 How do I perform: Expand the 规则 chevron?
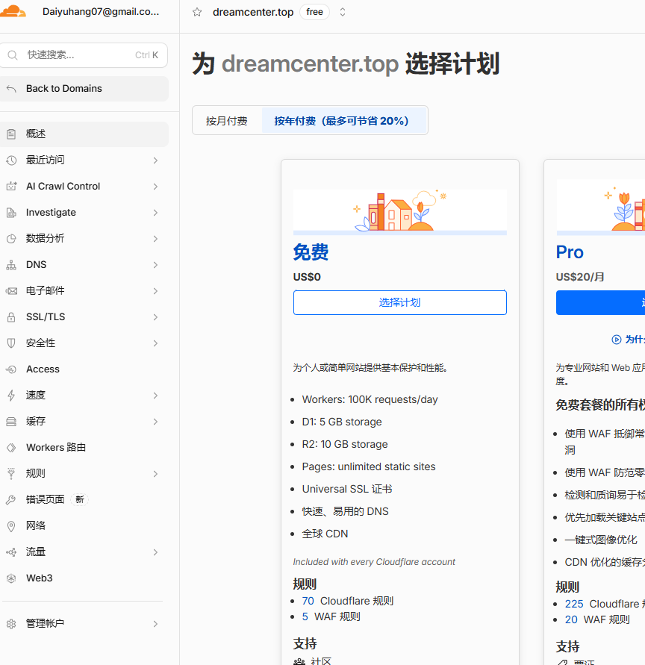pyautogui.click(x=155, y=474)
